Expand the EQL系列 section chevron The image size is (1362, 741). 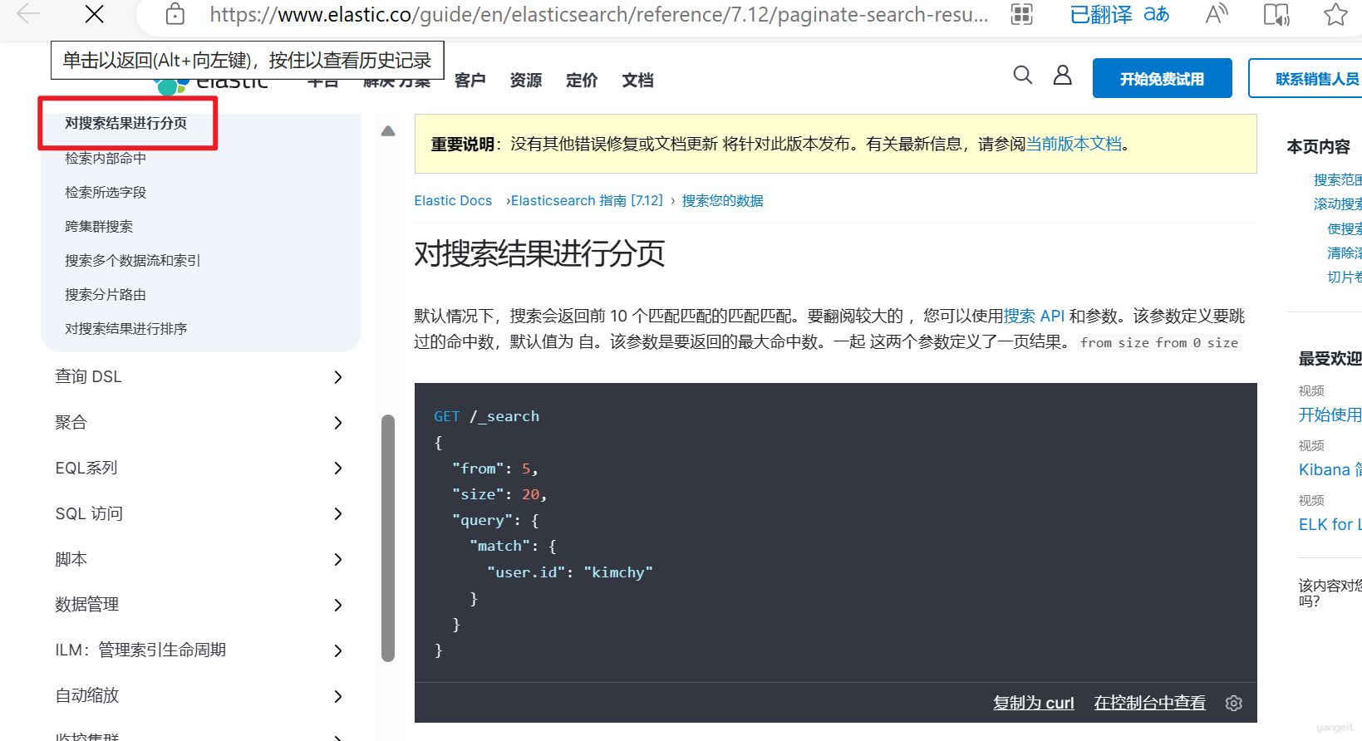point(337,469)
